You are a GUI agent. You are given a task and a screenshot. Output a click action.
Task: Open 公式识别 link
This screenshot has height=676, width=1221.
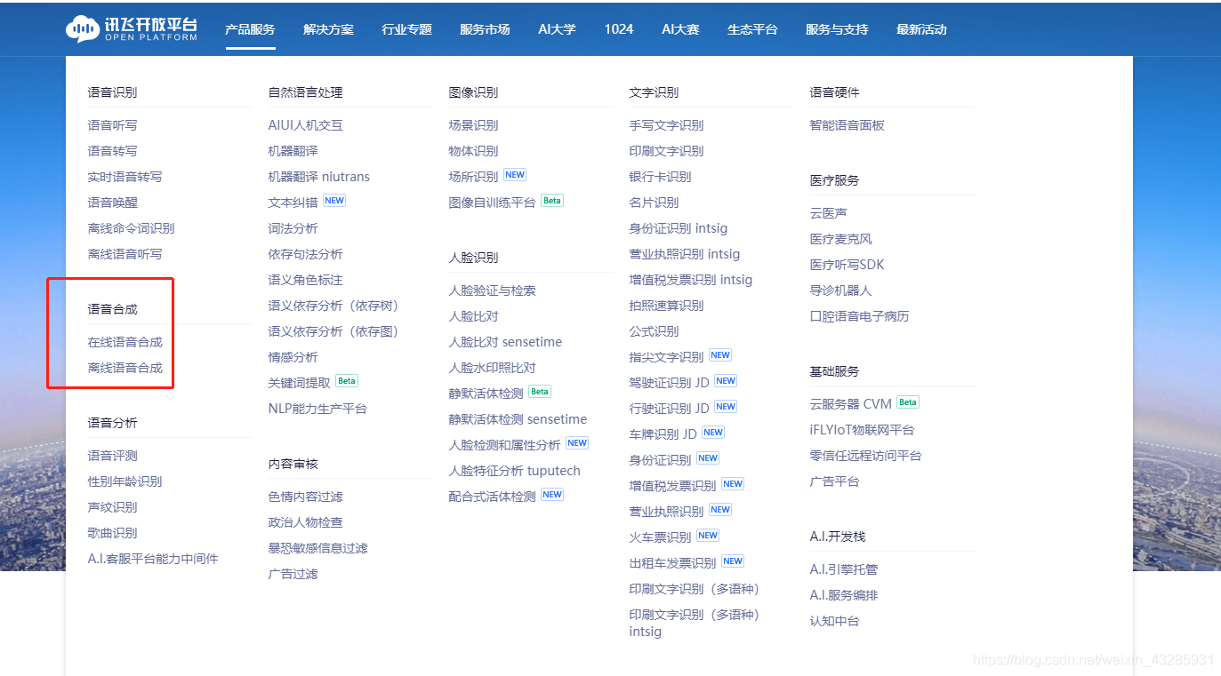[x=655, y=331]
